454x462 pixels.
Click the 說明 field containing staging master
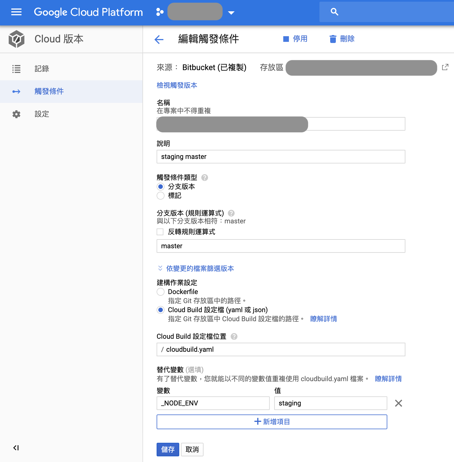pos(281,157)
